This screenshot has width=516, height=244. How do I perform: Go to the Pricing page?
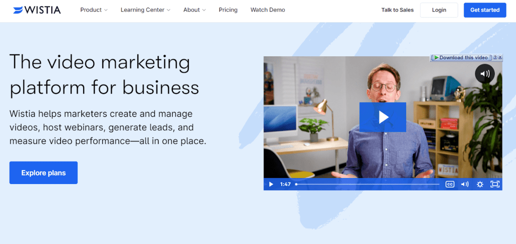[x=228, y=10]
